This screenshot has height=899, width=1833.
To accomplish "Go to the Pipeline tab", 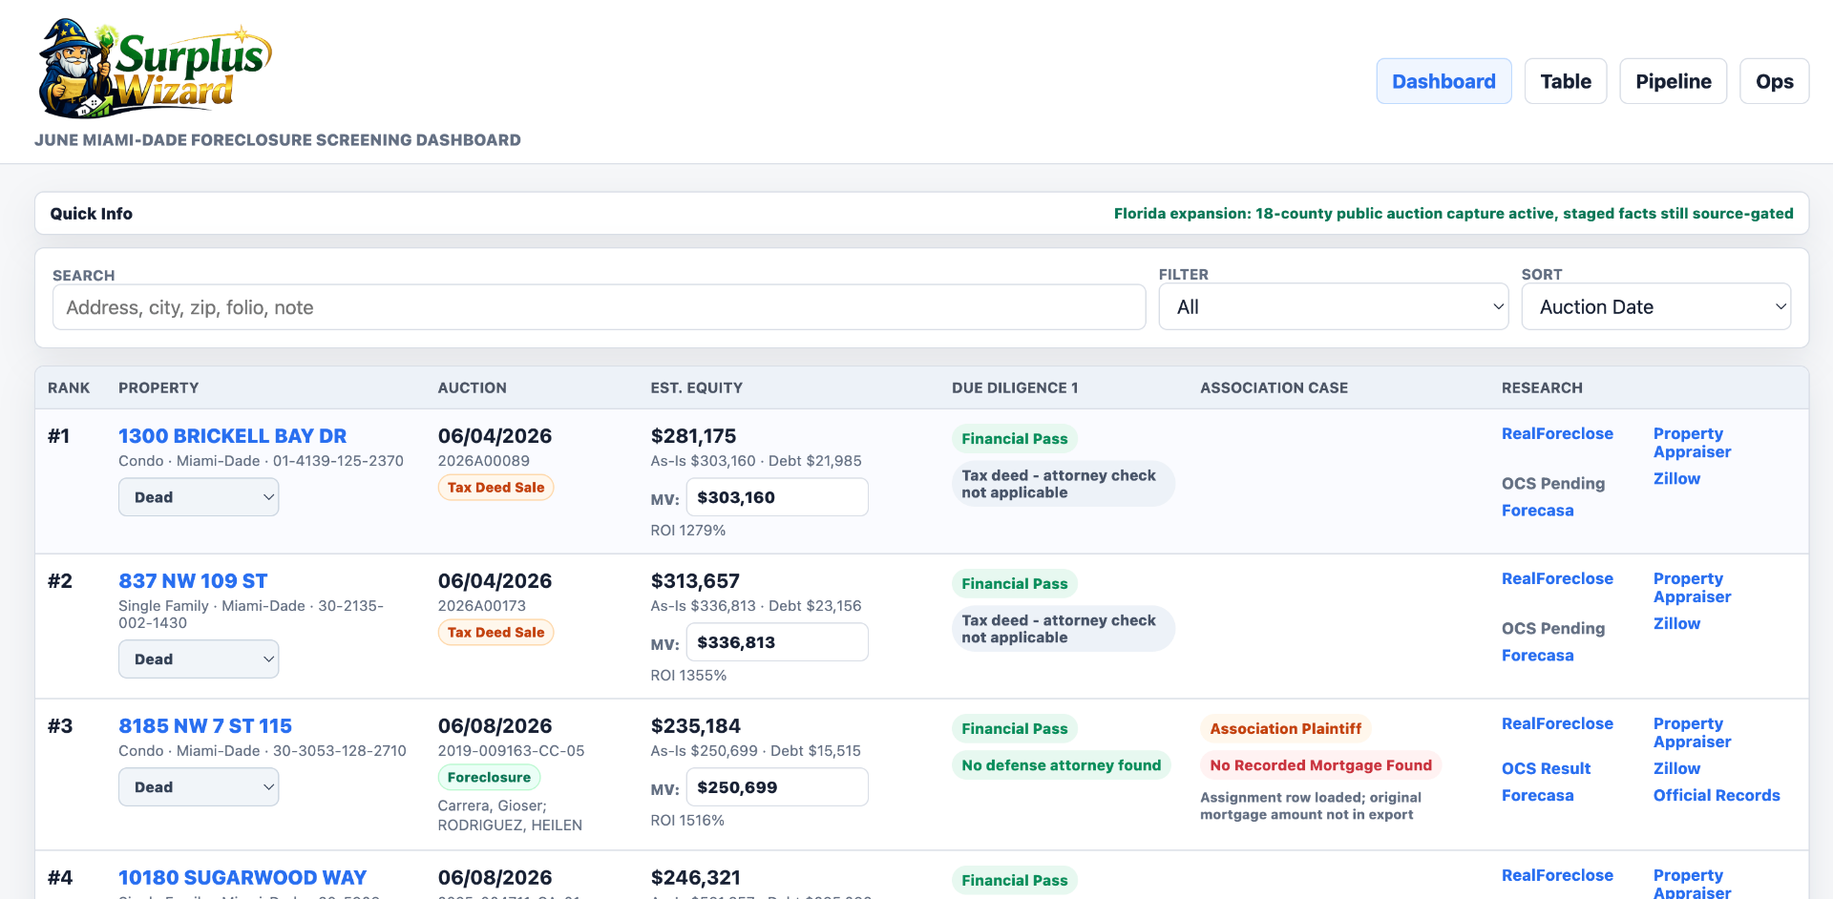I will (x=1673, y=81).
